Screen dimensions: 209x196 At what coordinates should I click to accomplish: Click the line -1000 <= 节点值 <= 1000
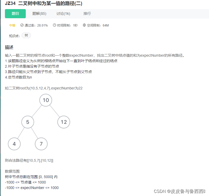pos(25,182)
